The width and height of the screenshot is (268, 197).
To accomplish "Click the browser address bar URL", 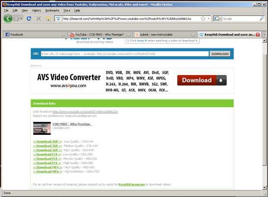I will [127, 19].
